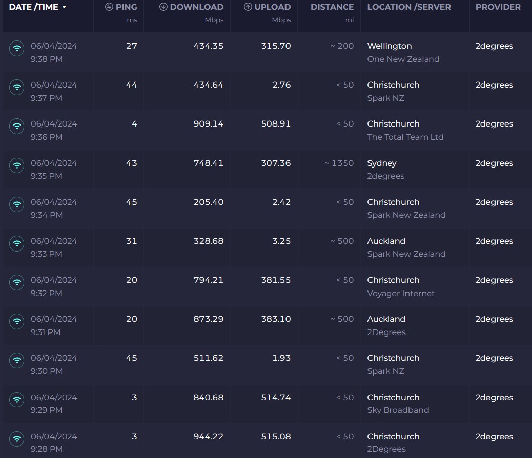Viewport: 532px width, 458px height.
Task: Select download speed 794.21
Action: [209, 280]
